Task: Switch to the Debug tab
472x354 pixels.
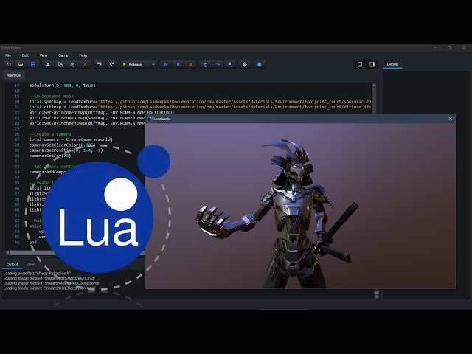Action: [392, 64]
